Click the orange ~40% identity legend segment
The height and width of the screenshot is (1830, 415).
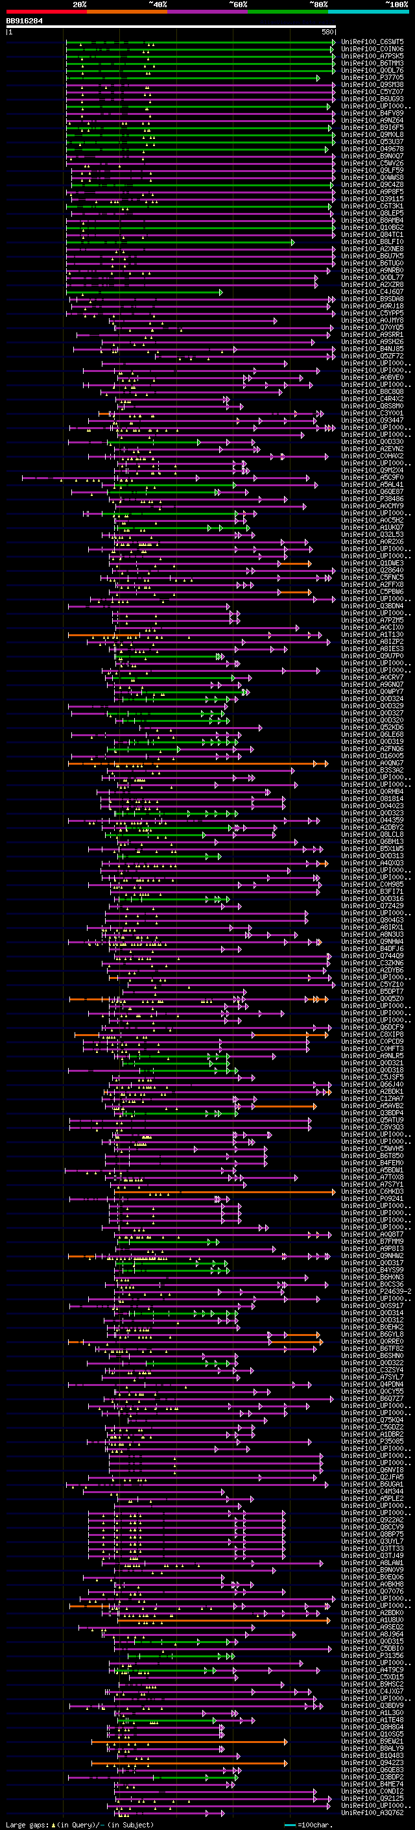127,12
